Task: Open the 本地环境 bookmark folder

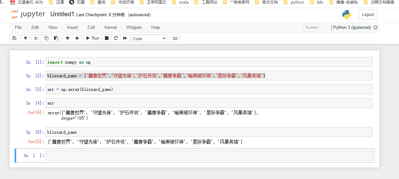Action: coord(122,2)
